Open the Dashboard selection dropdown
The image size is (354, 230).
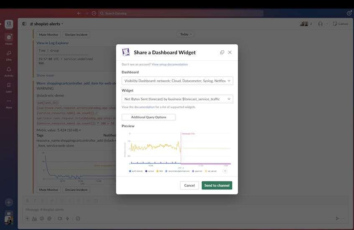pos(177,81)
